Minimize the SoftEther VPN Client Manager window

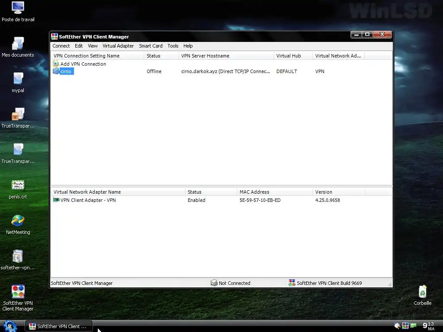pyautogui.click(x=356, y=35)
